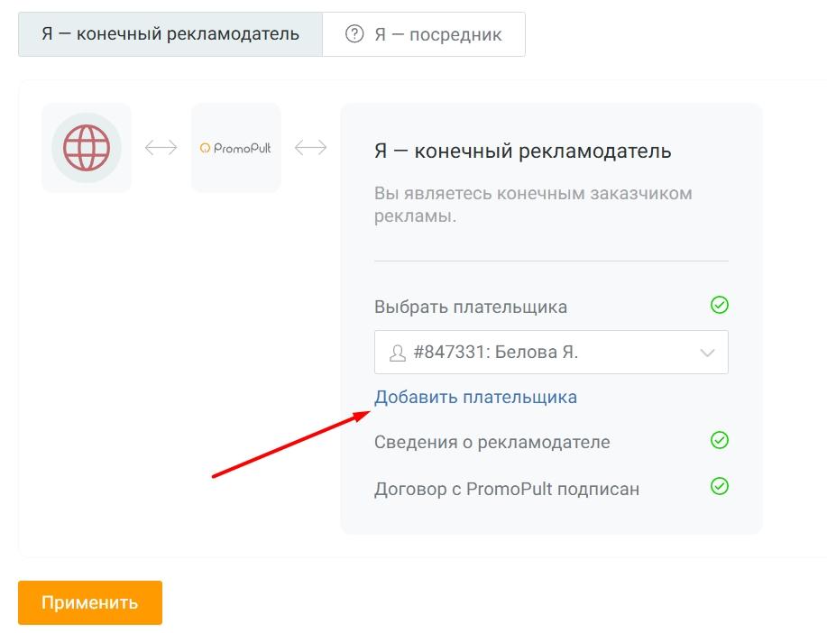
Task: Click the PromoPult logo tile
Action: 235,148
